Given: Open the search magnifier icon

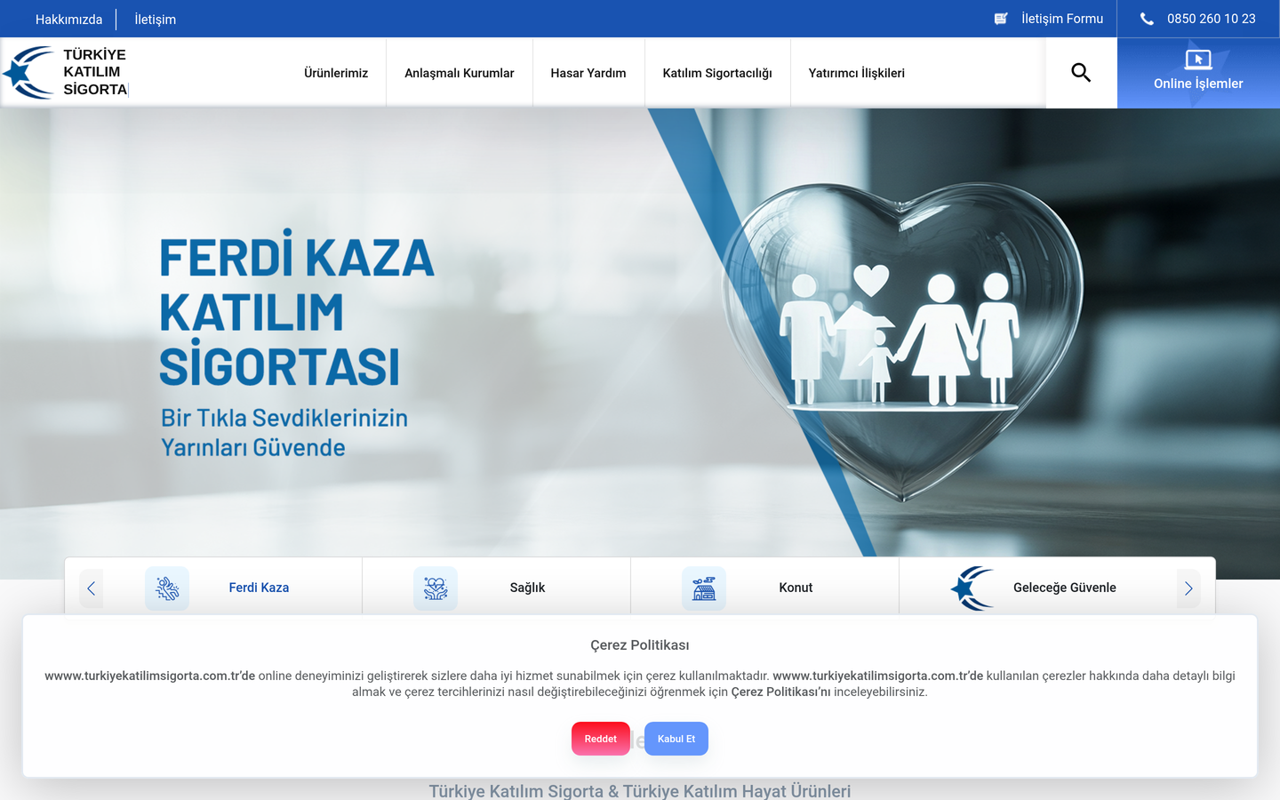Looking at the screenshot, I should tap(1081, 73).
